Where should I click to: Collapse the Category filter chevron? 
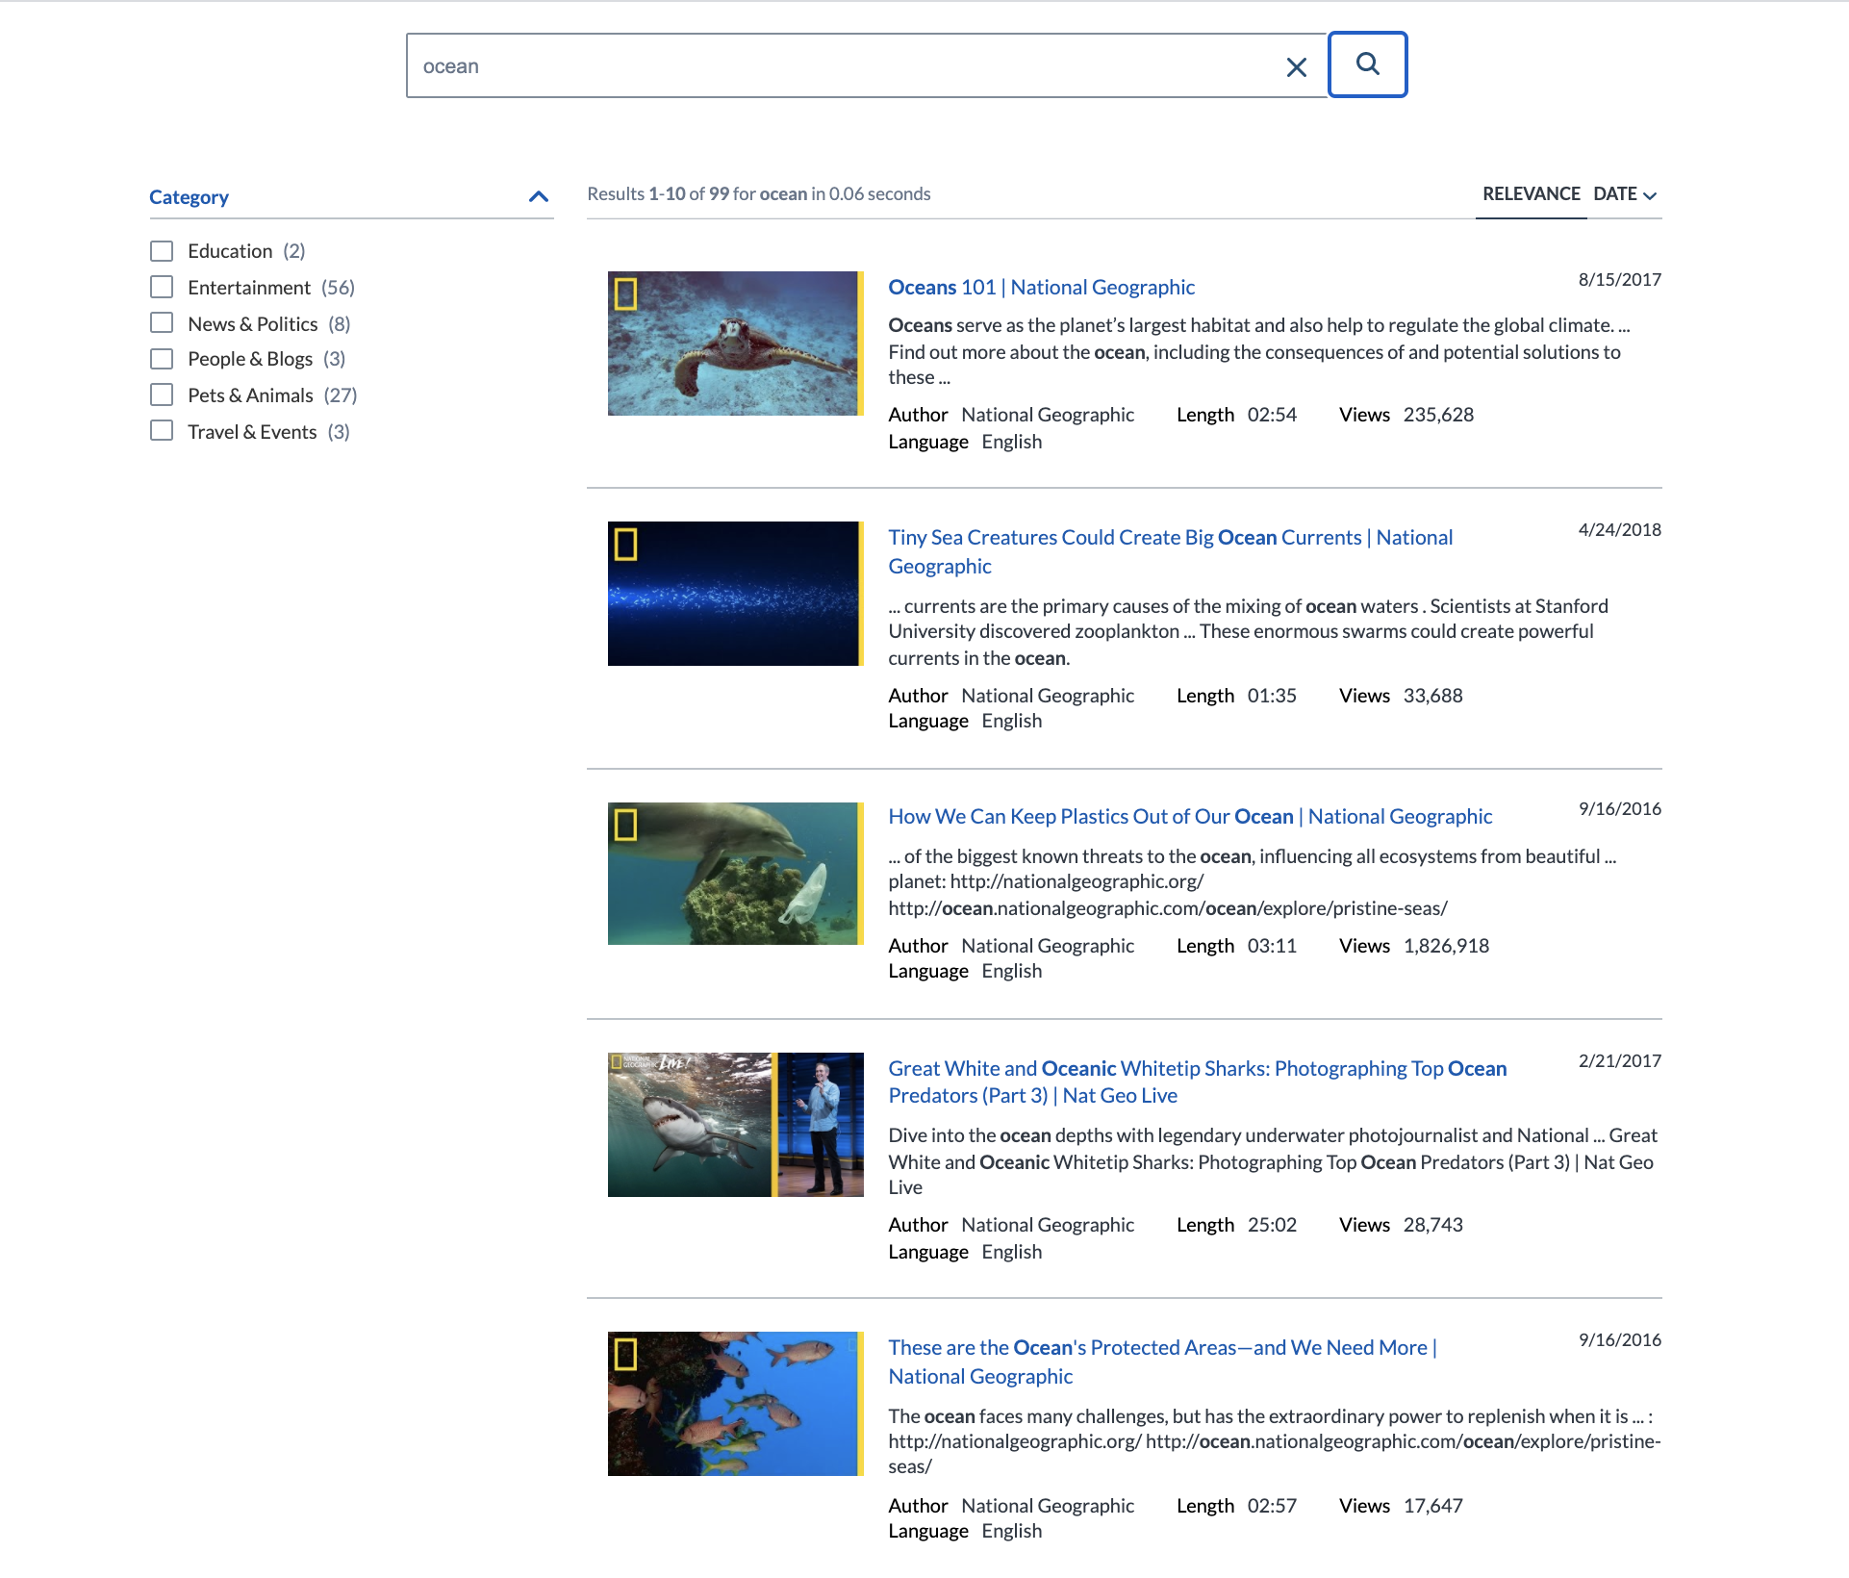tap(539, 197)
